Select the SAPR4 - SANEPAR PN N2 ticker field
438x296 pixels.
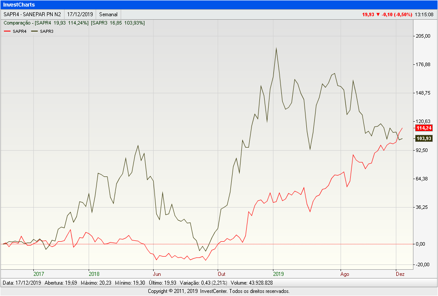click(32, 14)
